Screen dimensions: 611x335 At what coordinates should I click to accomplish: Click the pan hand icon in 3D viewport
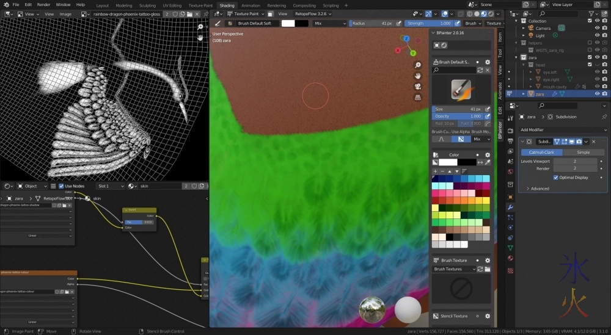(418, 76)
